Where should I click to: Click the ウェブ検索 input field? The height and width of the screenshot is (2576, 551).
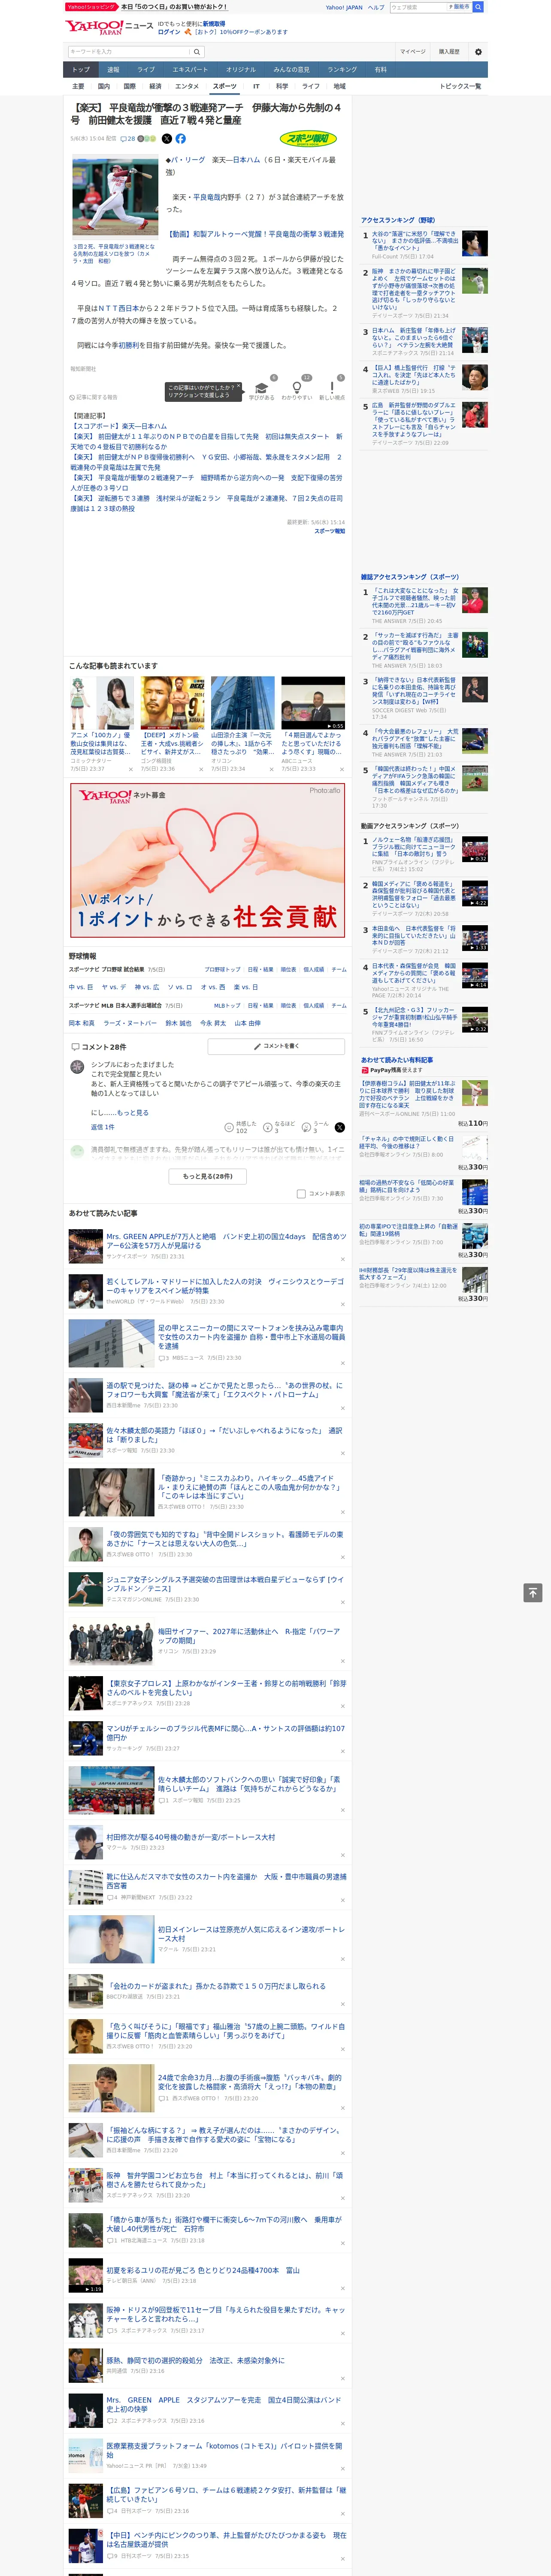pyautogui.click(x=418, y=7)
